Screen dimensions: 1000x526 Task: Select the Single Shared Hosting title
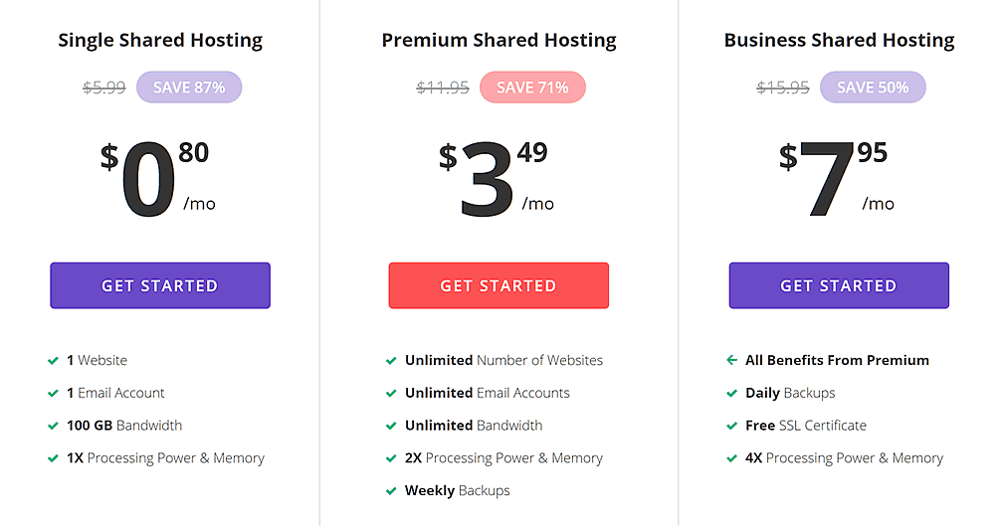160,40
